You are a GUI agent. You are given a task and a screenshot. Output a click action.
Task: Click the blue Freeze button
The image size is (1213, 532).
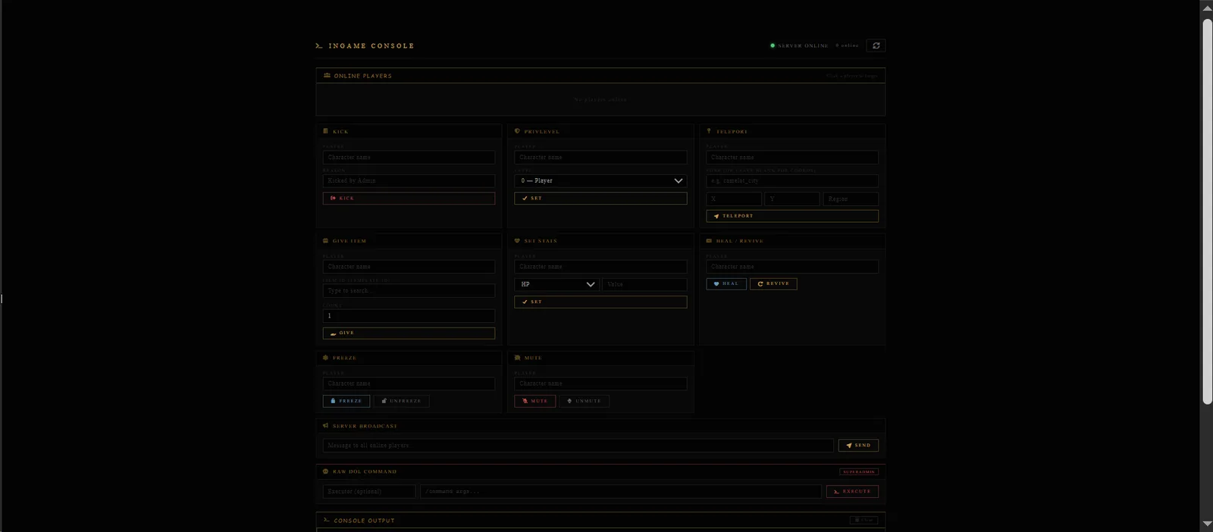click(x=346, y=401)
